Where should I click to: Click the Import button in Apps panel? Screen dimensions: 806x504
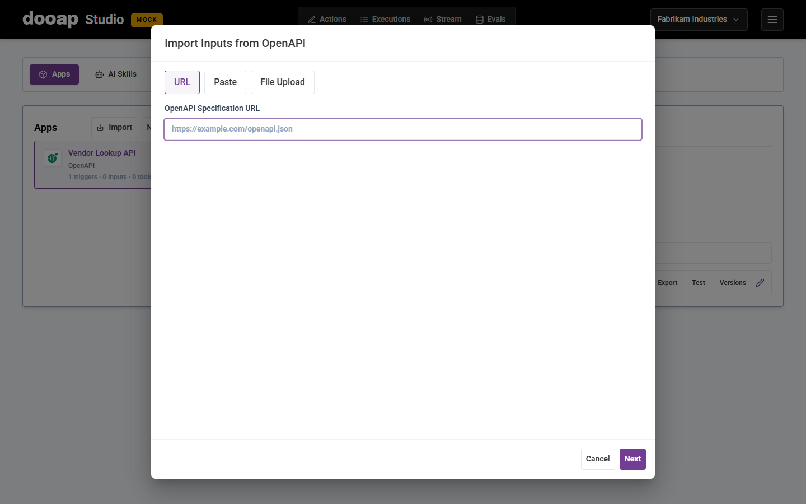[x=114, y=128]
